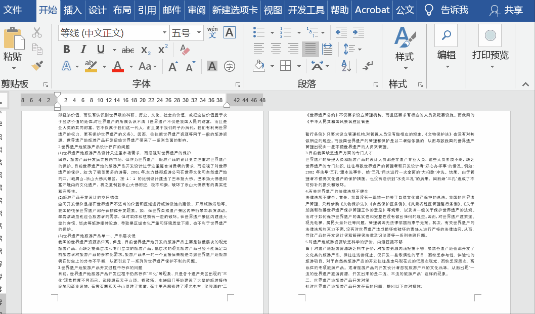
Task: Open the font name dropdown
Action: pyautogui.click(x=165, y=33)
